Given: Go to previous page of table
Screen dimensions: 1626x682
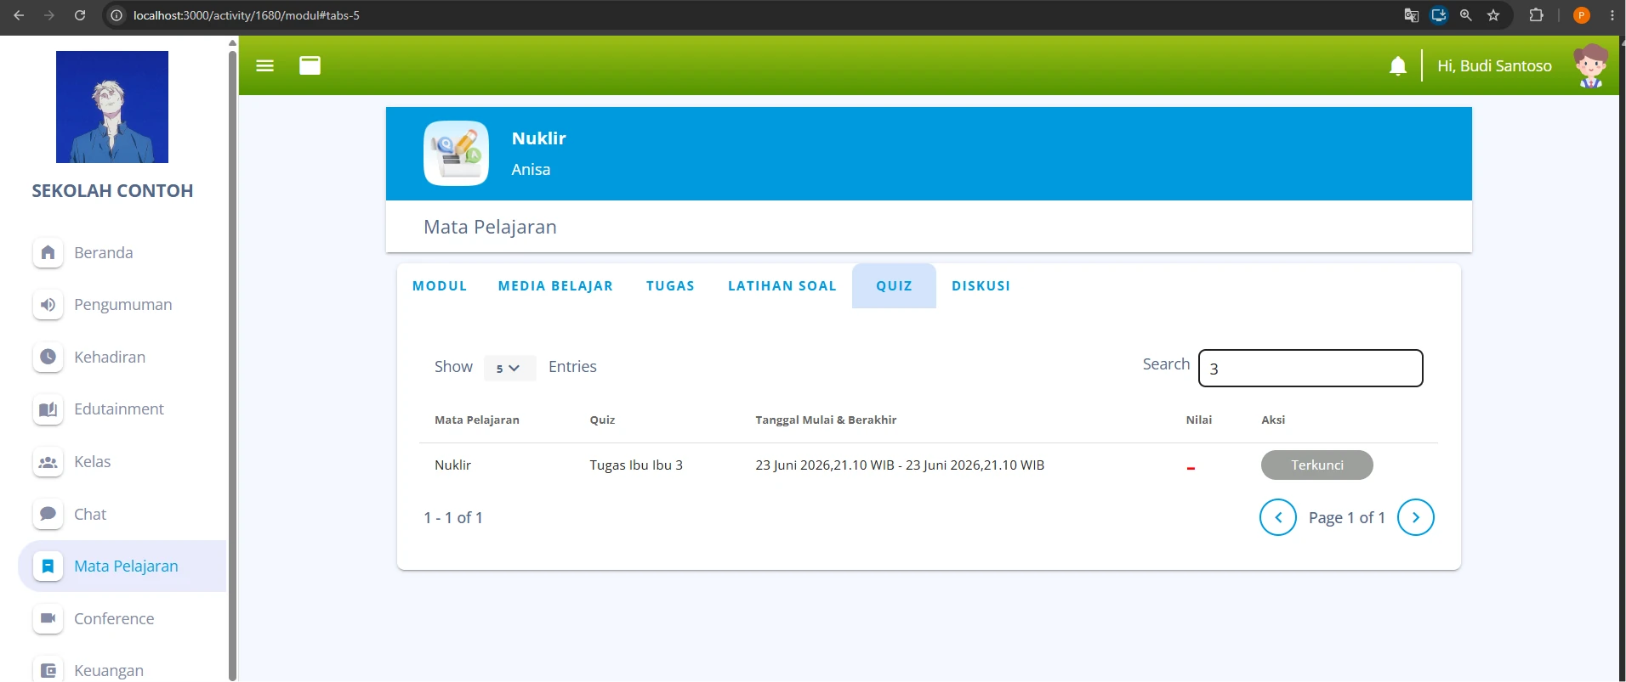Looking at the screenshot, I should 1277,517.
